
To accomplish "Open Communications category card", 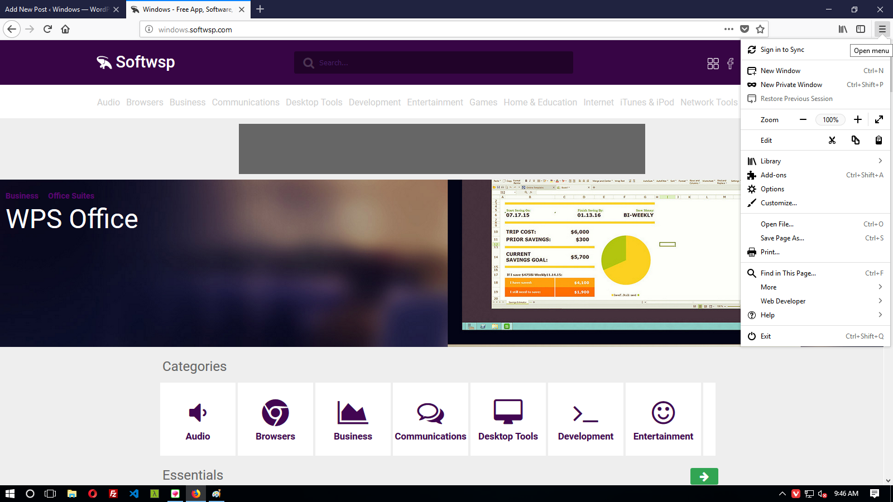I will point(430,419).
